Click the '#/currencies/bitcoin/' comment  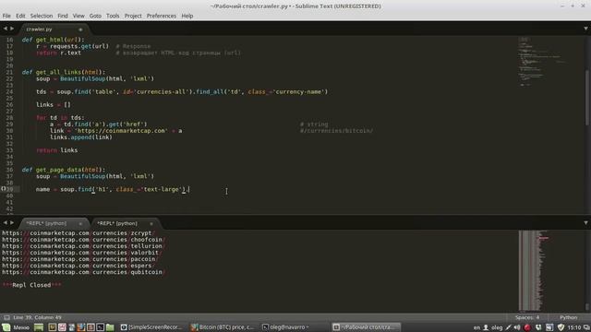[336, 131]
